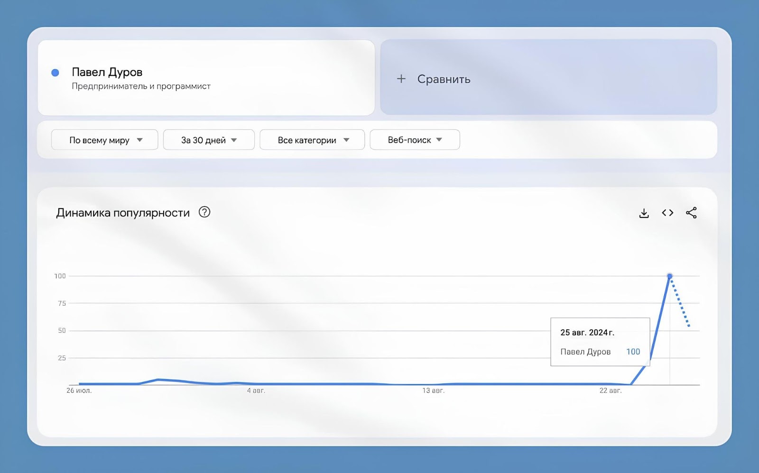Click the 22 авг. axis label
759x473 pixels.
(611, 391)
